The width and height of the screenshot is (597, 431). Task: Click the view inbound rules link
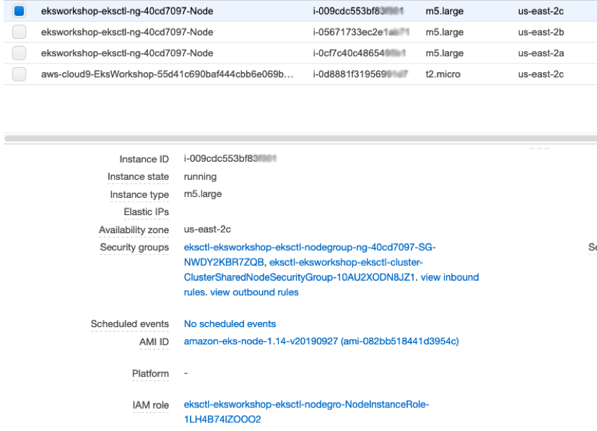450,277
